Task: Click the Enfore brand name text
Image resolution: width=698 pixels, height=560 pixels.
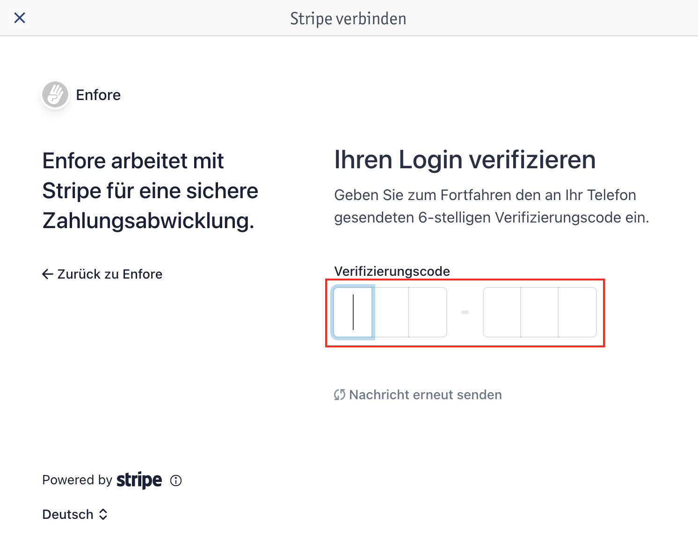Action: [98, 95]
